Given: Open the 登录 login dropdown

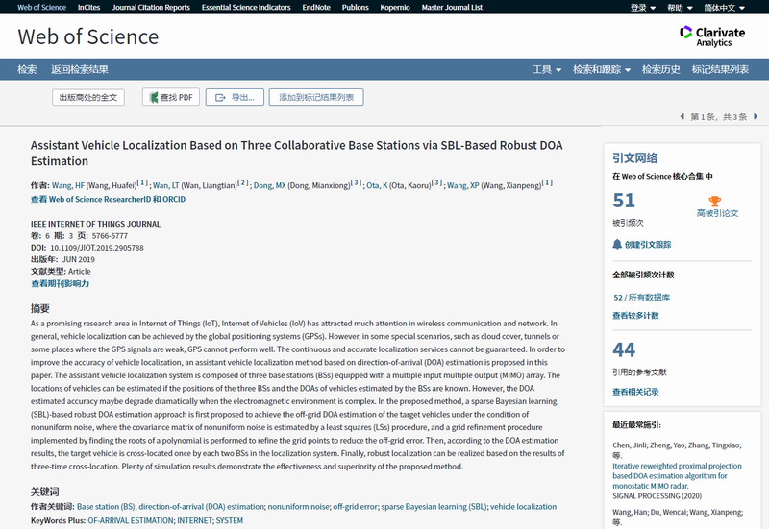Looking at the screenshot, I should (643, 8).
